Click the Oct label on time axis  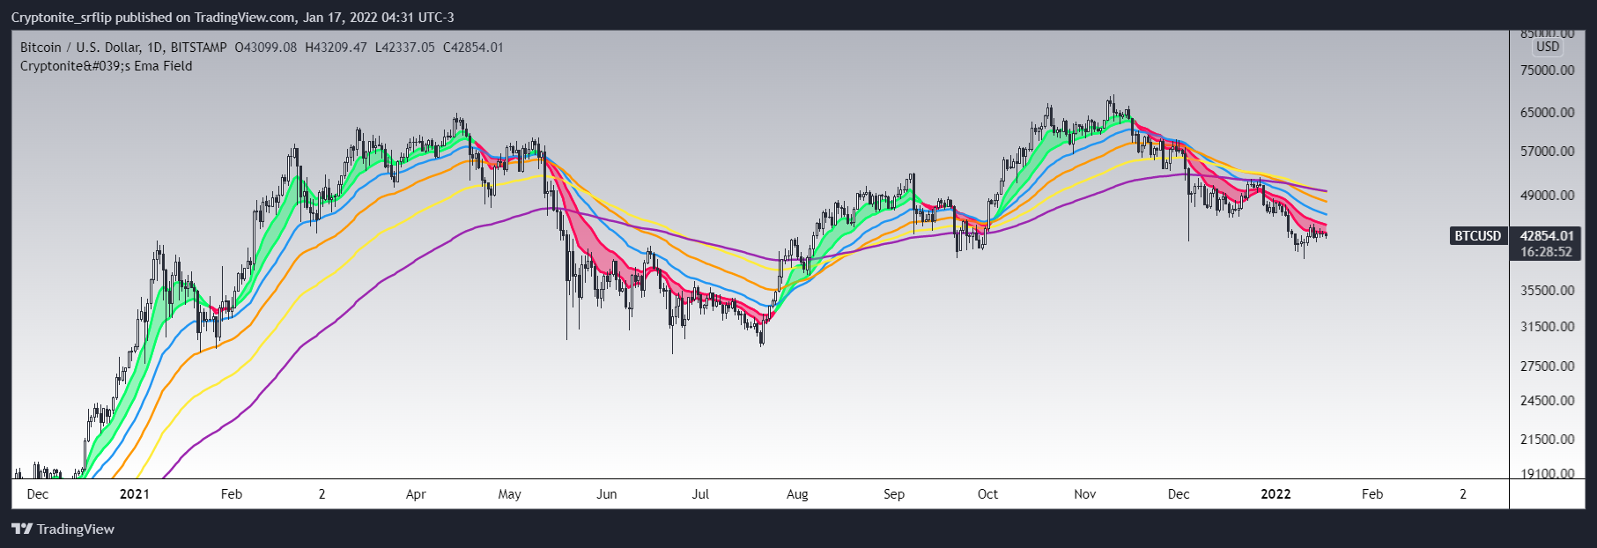988,494
